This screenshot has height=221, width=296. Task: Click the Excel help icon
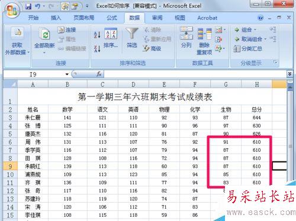[260, 18]
